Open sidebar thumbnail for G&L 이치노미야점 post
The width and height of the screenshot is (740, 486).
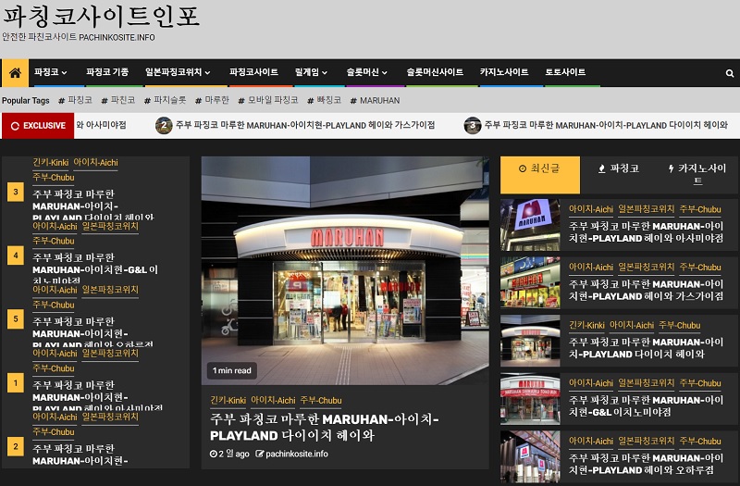(530, 399)
